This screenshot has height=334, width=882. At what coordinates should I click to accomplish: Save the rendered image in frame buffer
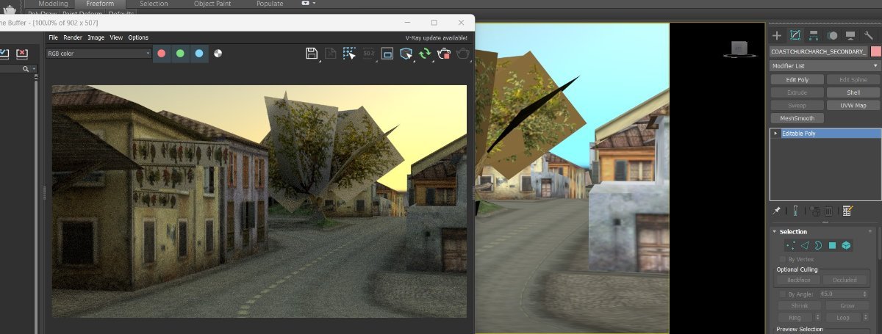(312, 54)
